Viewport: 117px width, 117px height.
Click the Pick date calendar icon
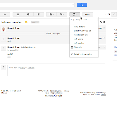72,47
